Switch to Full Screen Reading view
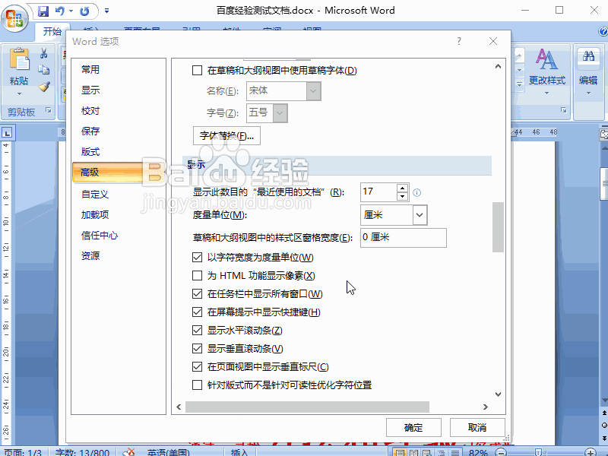The image size is (608, 456). (x=413, y=452)
